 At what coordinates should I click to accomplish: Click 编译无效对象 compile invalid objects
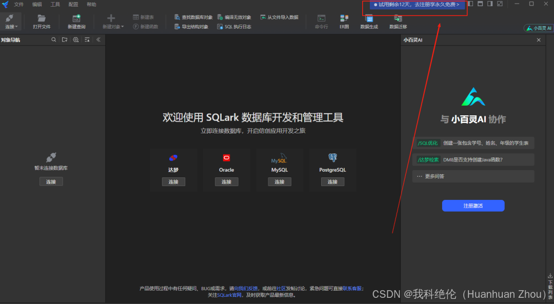pyautogui.click(x=234, y=17)
